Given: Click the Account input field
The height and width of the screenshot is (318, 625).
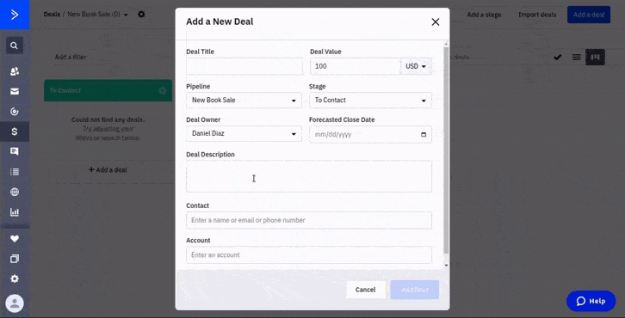Looking at the screenshot, I should (309, 254).
